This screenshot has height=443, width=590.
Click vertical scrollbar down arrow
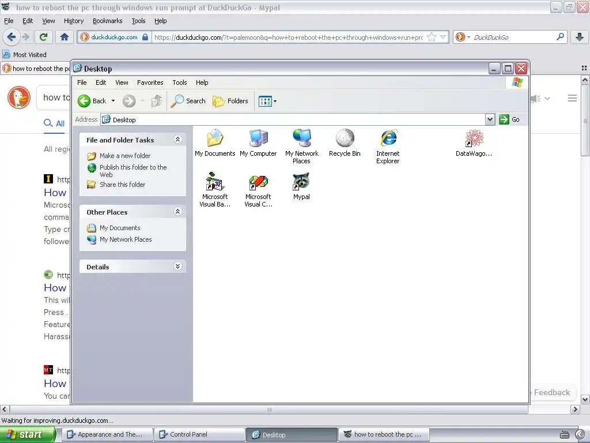585,399
